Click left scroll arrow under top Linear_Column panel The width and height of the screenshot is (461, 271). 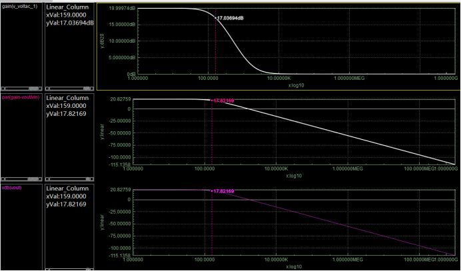click(47, 89)
